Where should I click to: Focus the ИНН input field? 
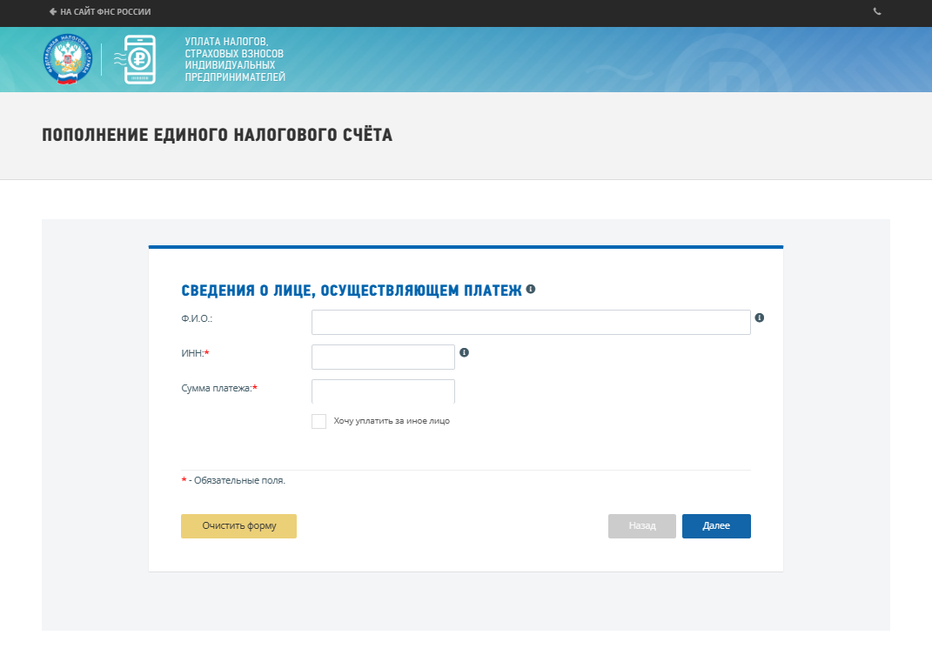[383, 357]
